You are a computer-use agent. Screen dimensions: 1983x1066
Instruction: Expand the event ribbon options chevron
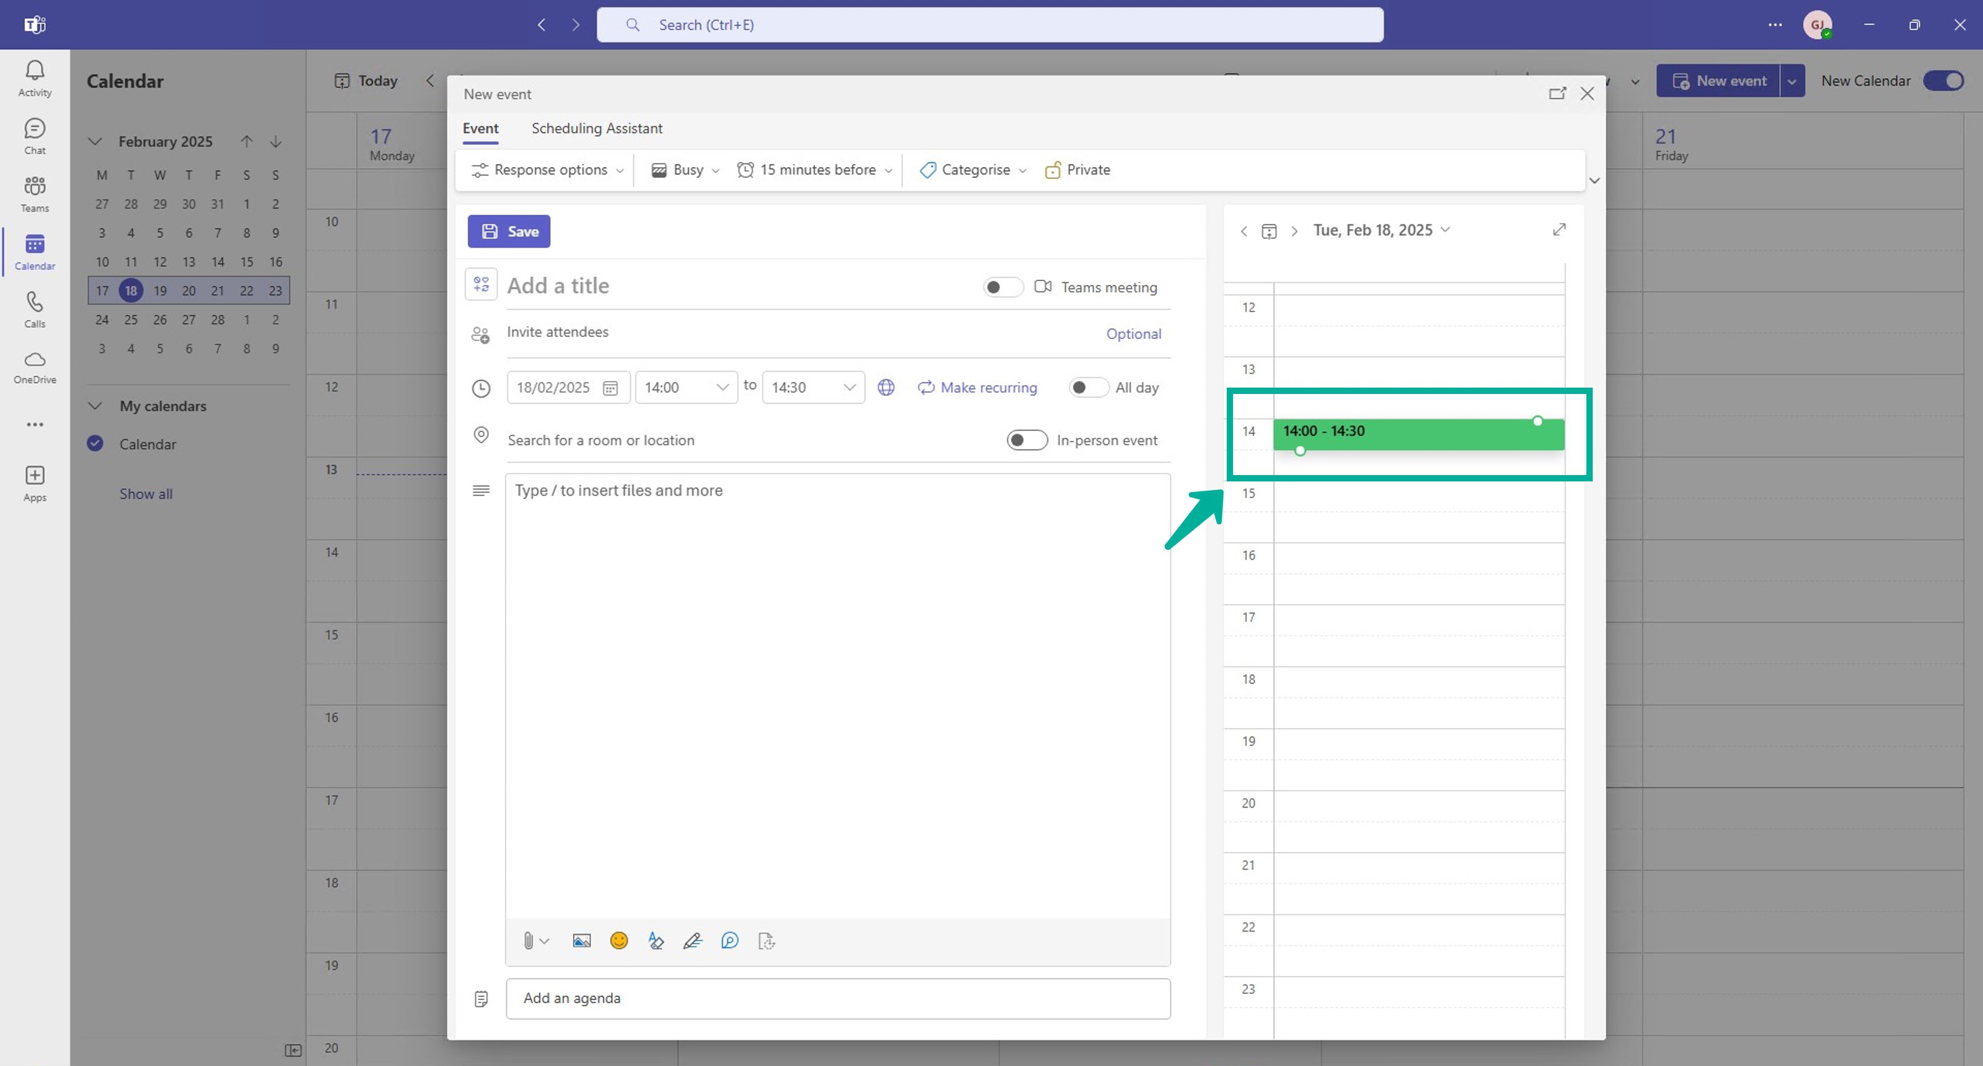pyautogui.click(x=1594, y=180)
